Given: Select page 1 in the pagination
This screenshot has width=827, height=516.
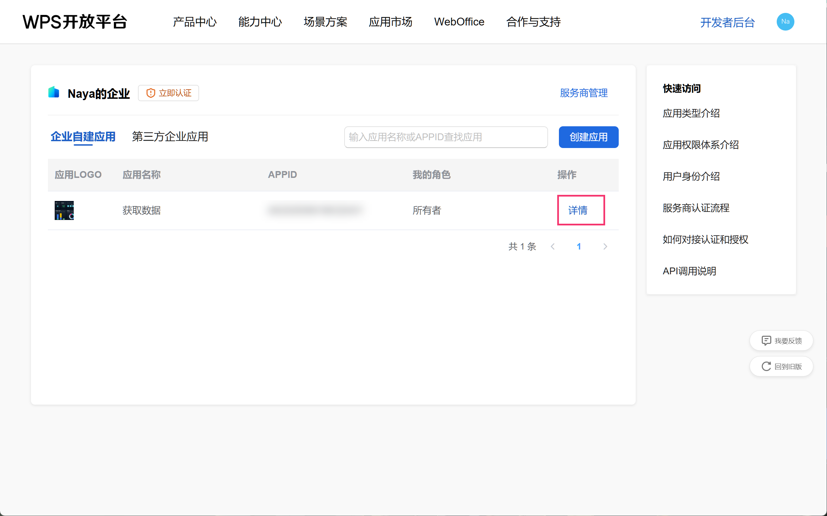Looking at the screenshot, I should 579,246.
